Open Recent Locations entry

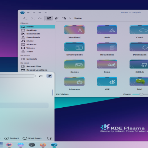tap(37, 70)
